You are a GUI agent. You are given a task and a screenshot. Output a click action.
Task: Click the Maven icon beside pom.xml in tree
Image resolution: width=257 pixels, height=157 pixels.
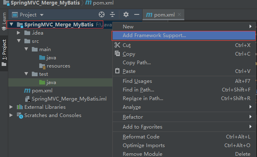coord(27,90)
